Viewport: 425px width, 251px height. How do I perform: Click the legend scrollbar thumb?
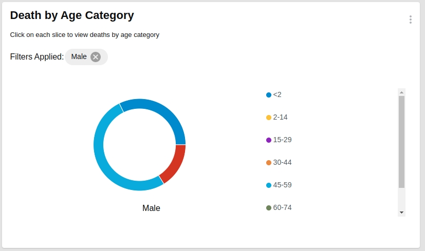[x=402, y=141]
